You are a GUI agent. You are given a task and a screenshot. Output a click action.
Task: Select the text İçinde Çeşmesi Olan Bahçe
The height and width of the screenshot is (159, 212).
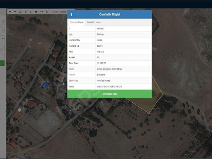tap(109, 69)
